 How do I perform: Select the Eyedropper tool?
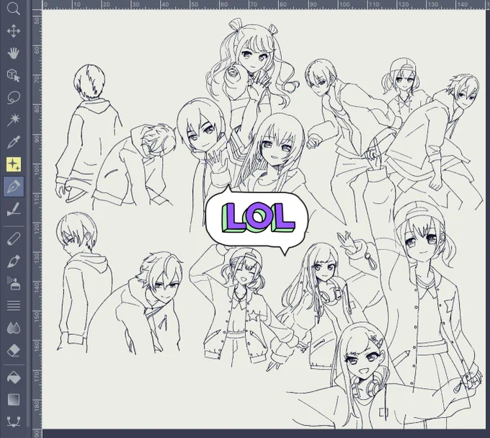[x=14, y=142]
